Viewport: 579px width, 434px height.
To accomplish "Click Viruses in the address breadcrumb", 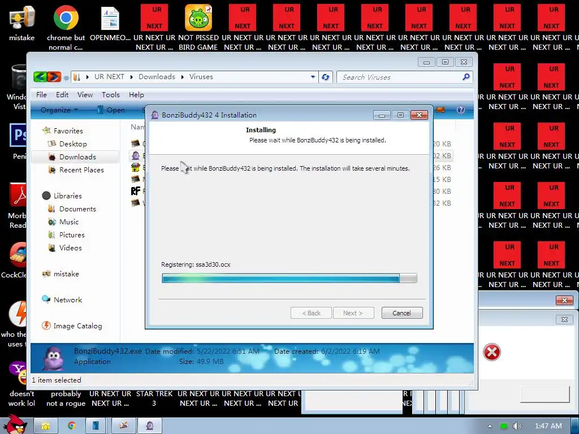I will [201, 77].
